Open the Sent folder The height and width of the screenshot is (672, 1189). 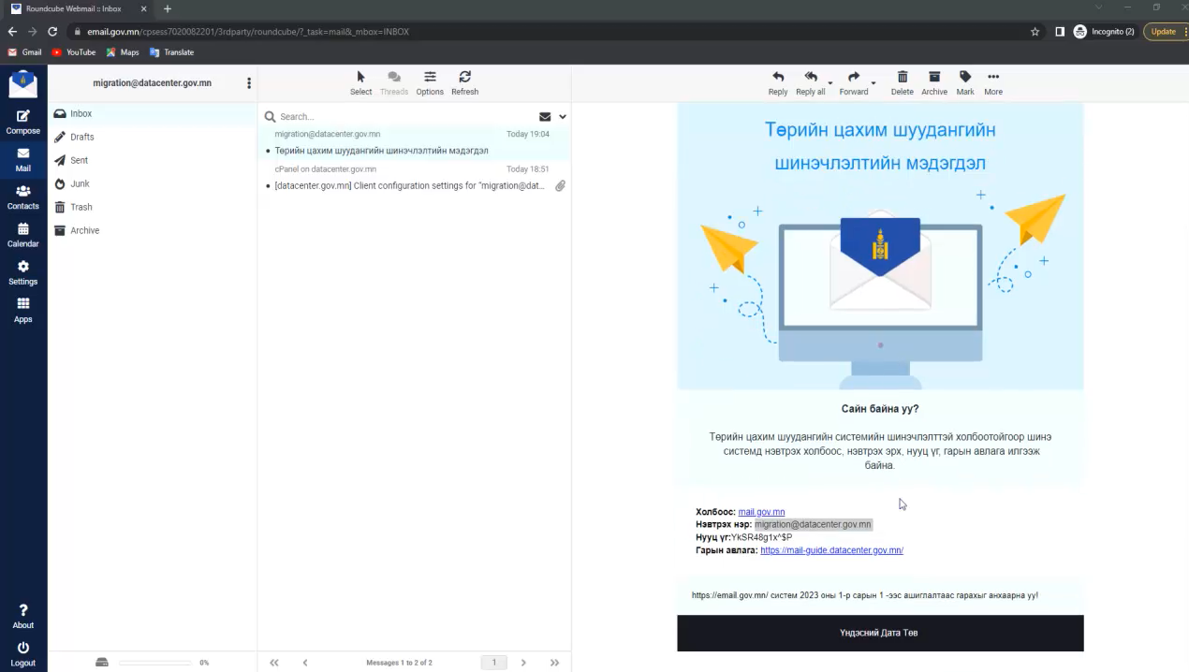(79, 161)
